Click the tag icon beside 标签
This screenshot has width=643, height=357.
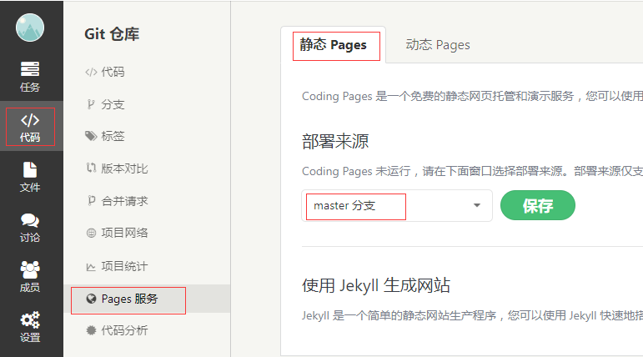(x=91, y=136)
